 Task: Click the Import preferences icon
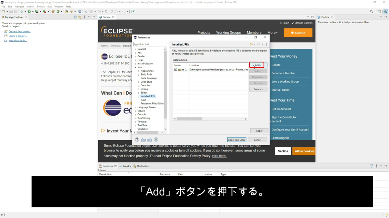(x=143, y=140)
